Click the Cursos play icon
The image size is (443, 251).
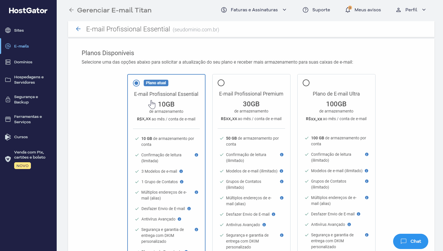tap(8, 137)
